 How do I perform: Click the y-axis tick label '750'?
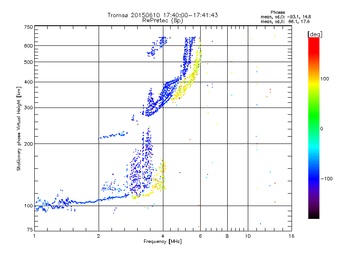pyautogui.click(x=29, y=27)
